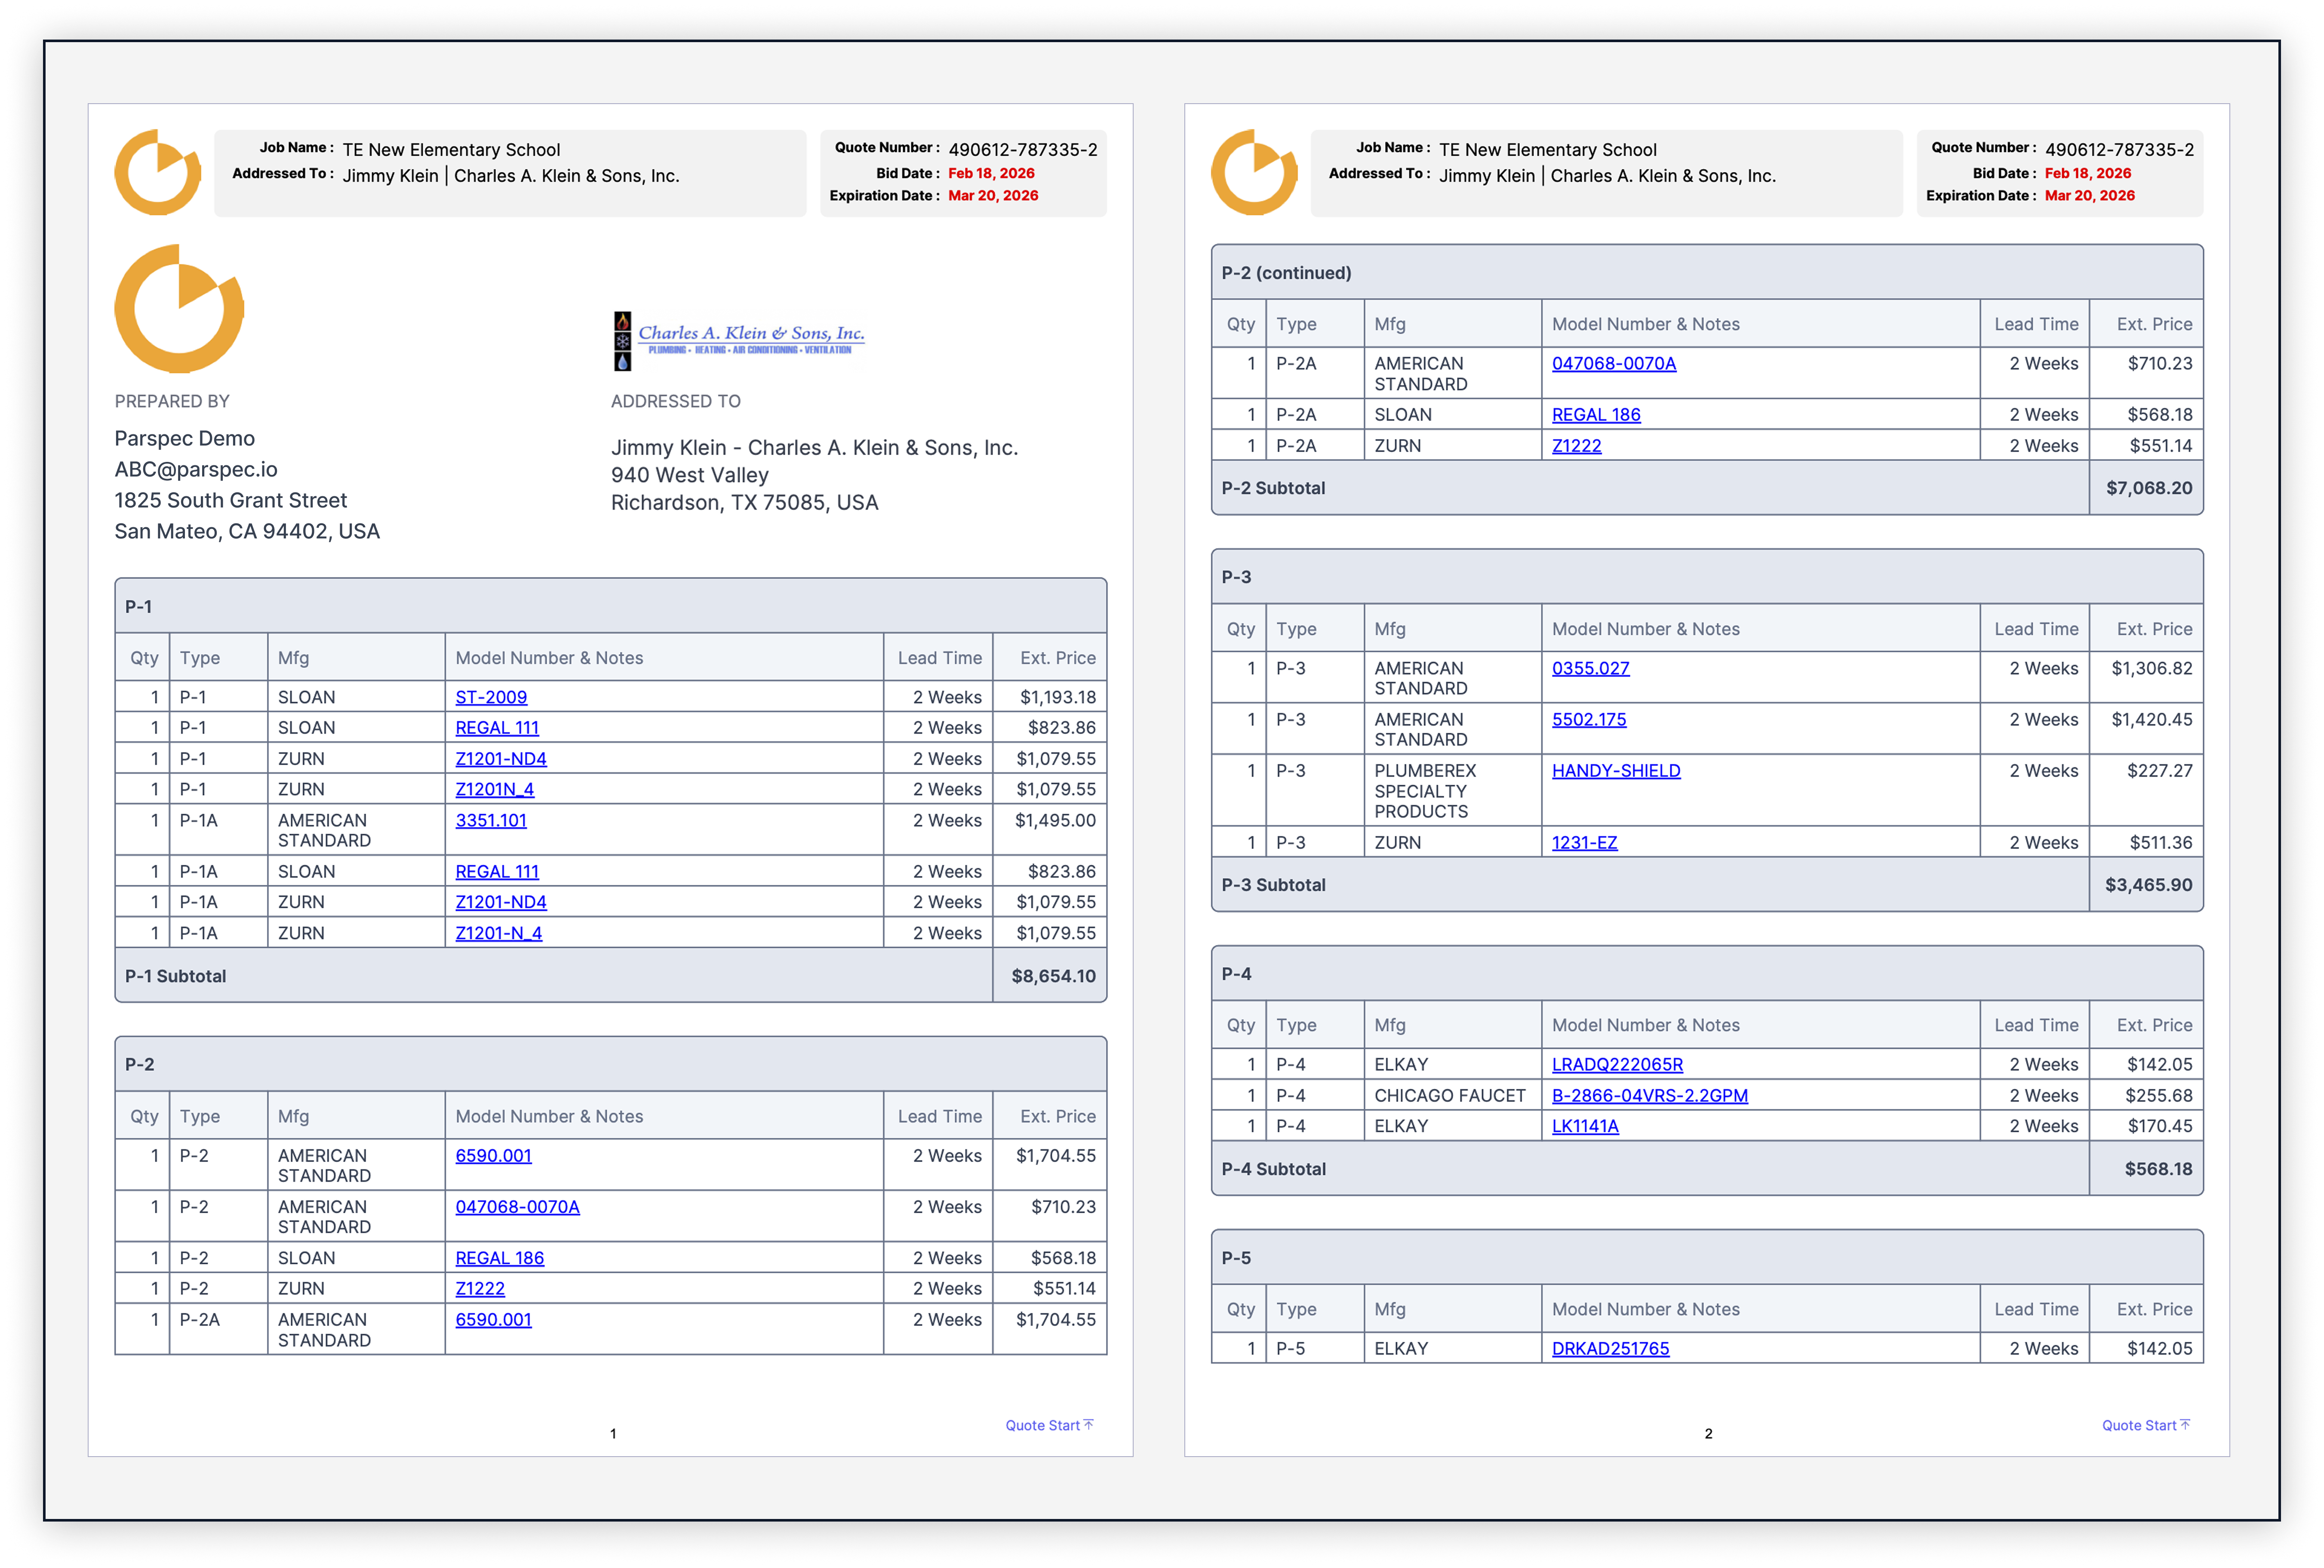Screen dimensions: 2324x1568
Task: Click the small orange logo in page 2 header
Action: pos(1254,172)
